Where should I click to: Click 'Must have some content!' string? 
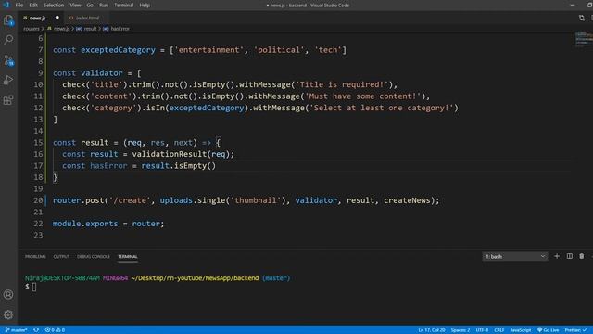pos(363,96)
